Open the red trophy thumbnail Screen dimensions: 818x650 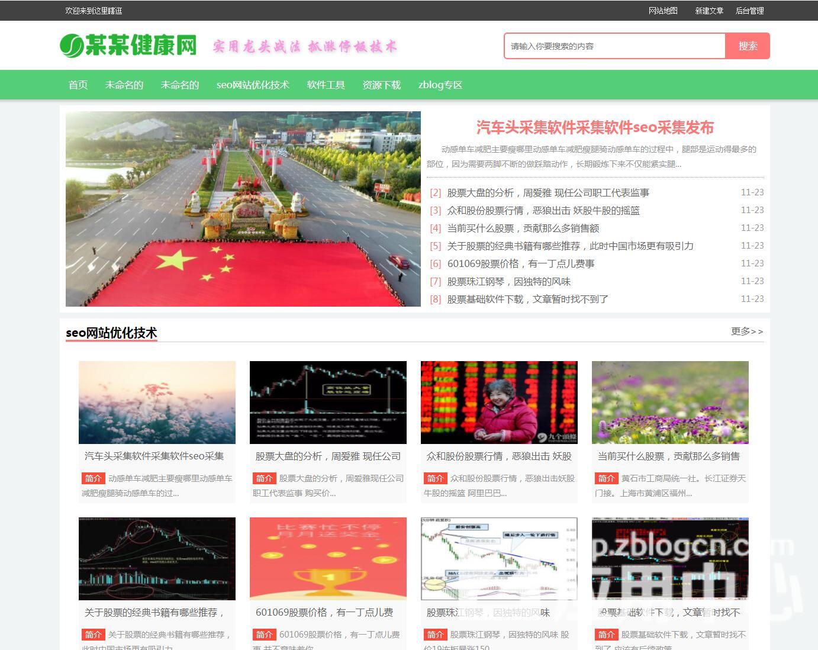point(328,559)
